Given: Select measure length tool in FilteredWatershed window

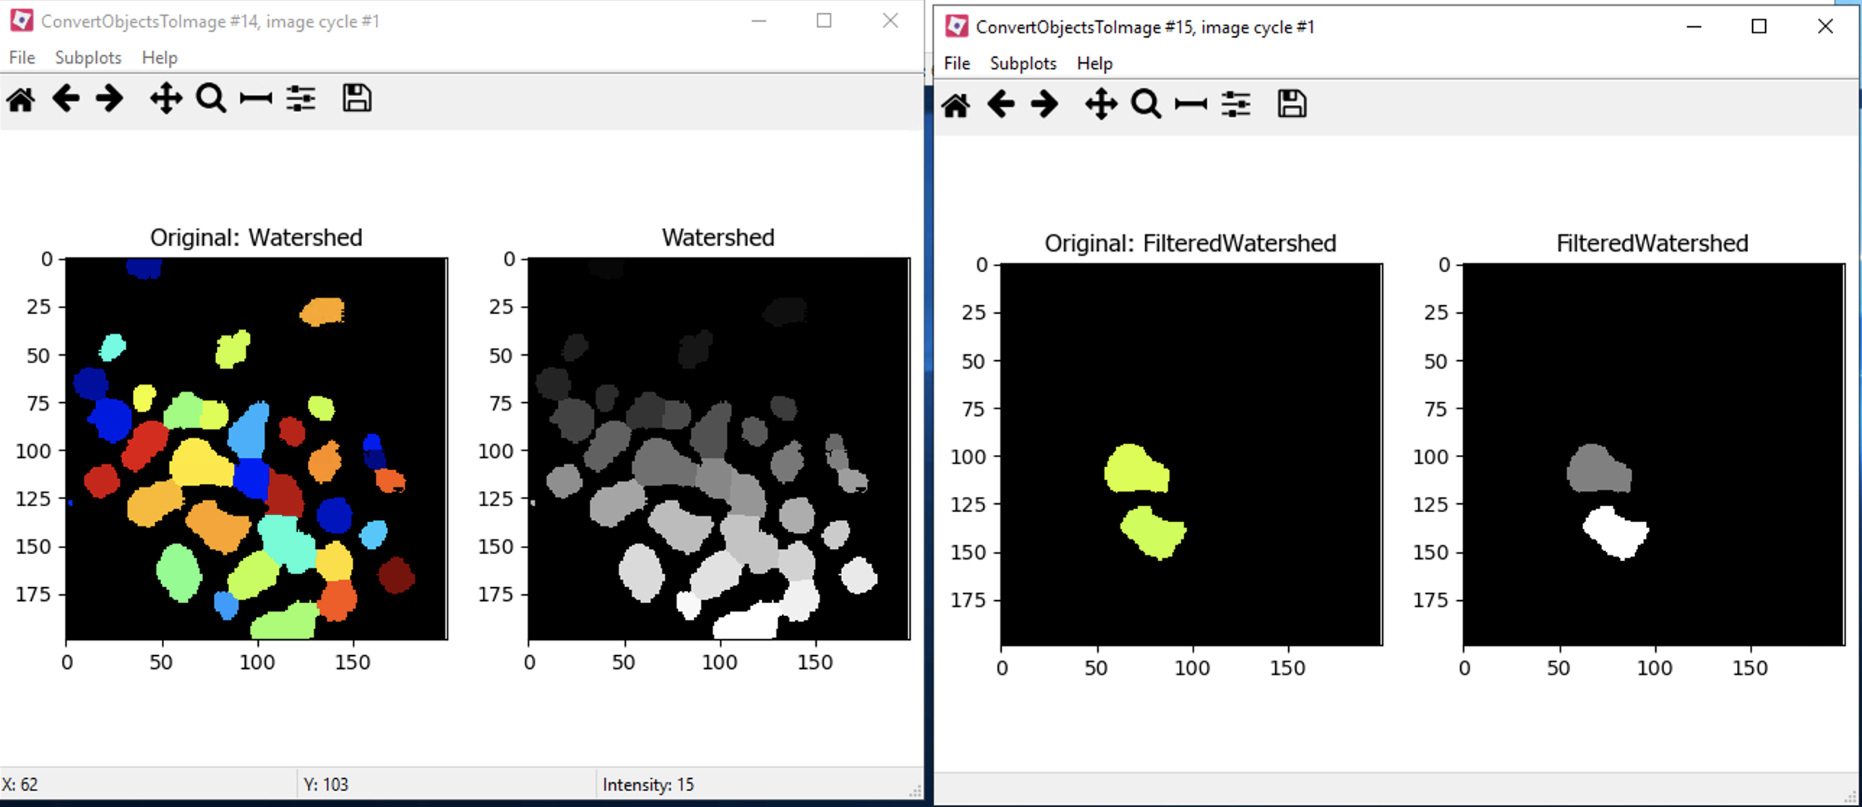Looking at the screenshot, I should pyautogui.click(x=1190, y=104).
